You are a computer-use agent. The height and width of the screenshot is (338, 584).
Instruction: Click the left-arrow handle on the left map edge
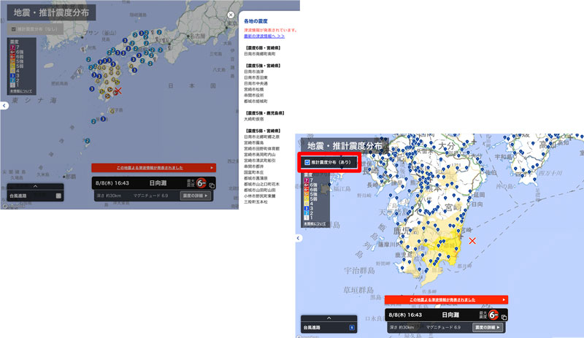[x=4, y=106]
